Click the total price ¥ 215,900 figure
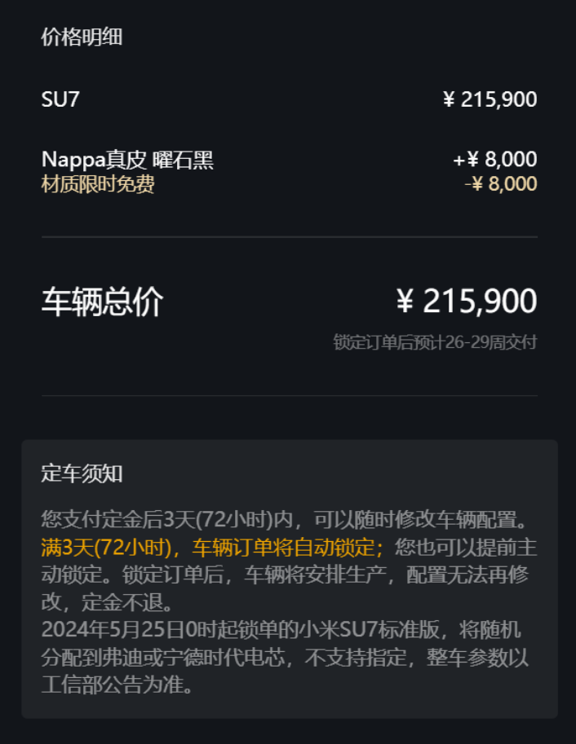The width and height of the screenshot is (576, 744). pos(467,301)
